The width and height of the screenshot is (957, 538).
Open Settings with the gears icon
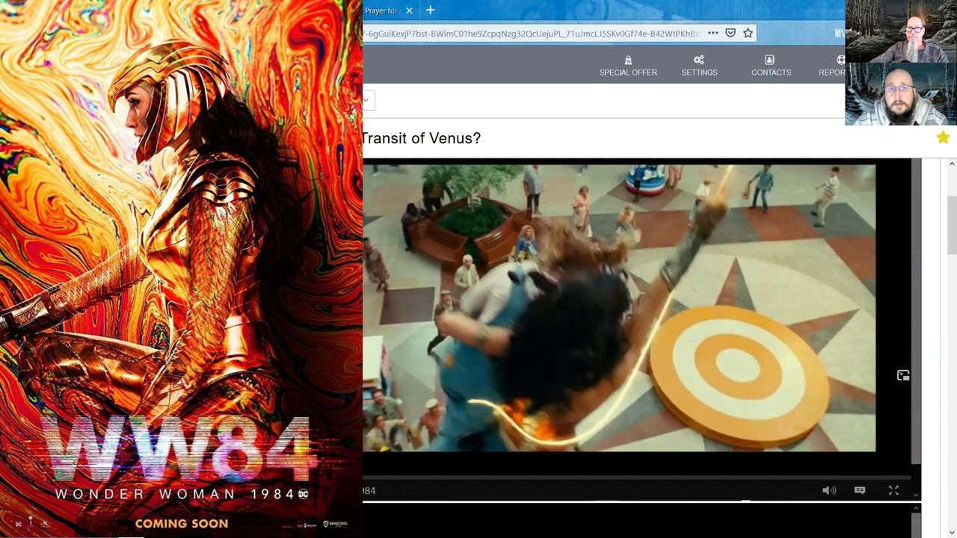[x=699, y=66]
